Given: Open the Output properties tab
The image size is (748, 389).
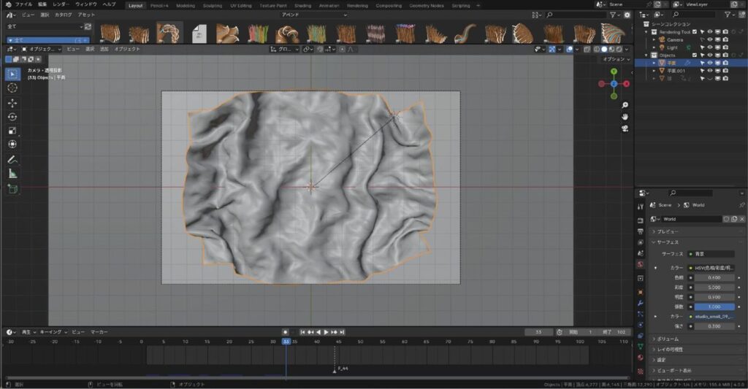Looking at the screenshot, I should [640, 231].
